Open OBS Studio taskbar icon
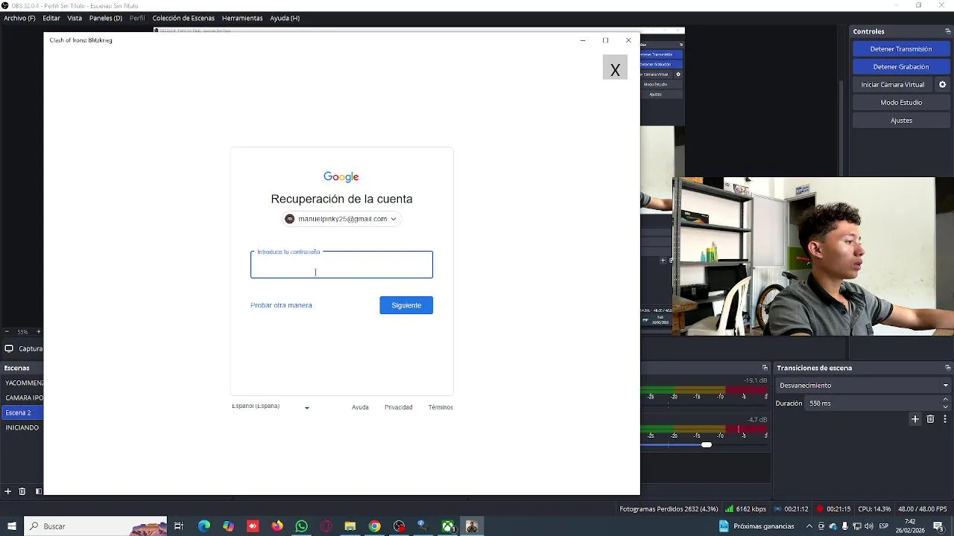The height and width of the screenshot is (536, 954). [x=399, y=526]
